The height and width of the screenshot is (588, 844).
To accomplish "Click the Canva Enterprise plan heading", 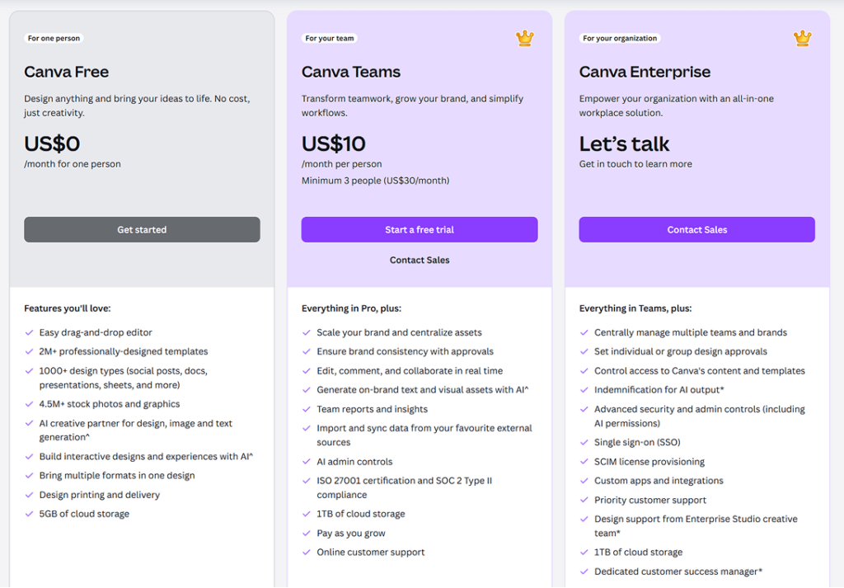I will [645, 72].
